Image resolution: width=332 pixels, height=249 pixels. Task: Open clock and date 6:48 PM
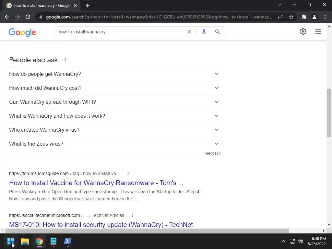316,241
